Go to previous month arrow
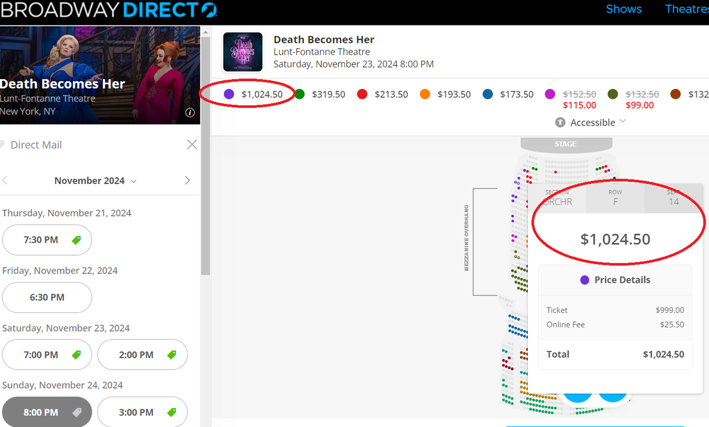 5,180
